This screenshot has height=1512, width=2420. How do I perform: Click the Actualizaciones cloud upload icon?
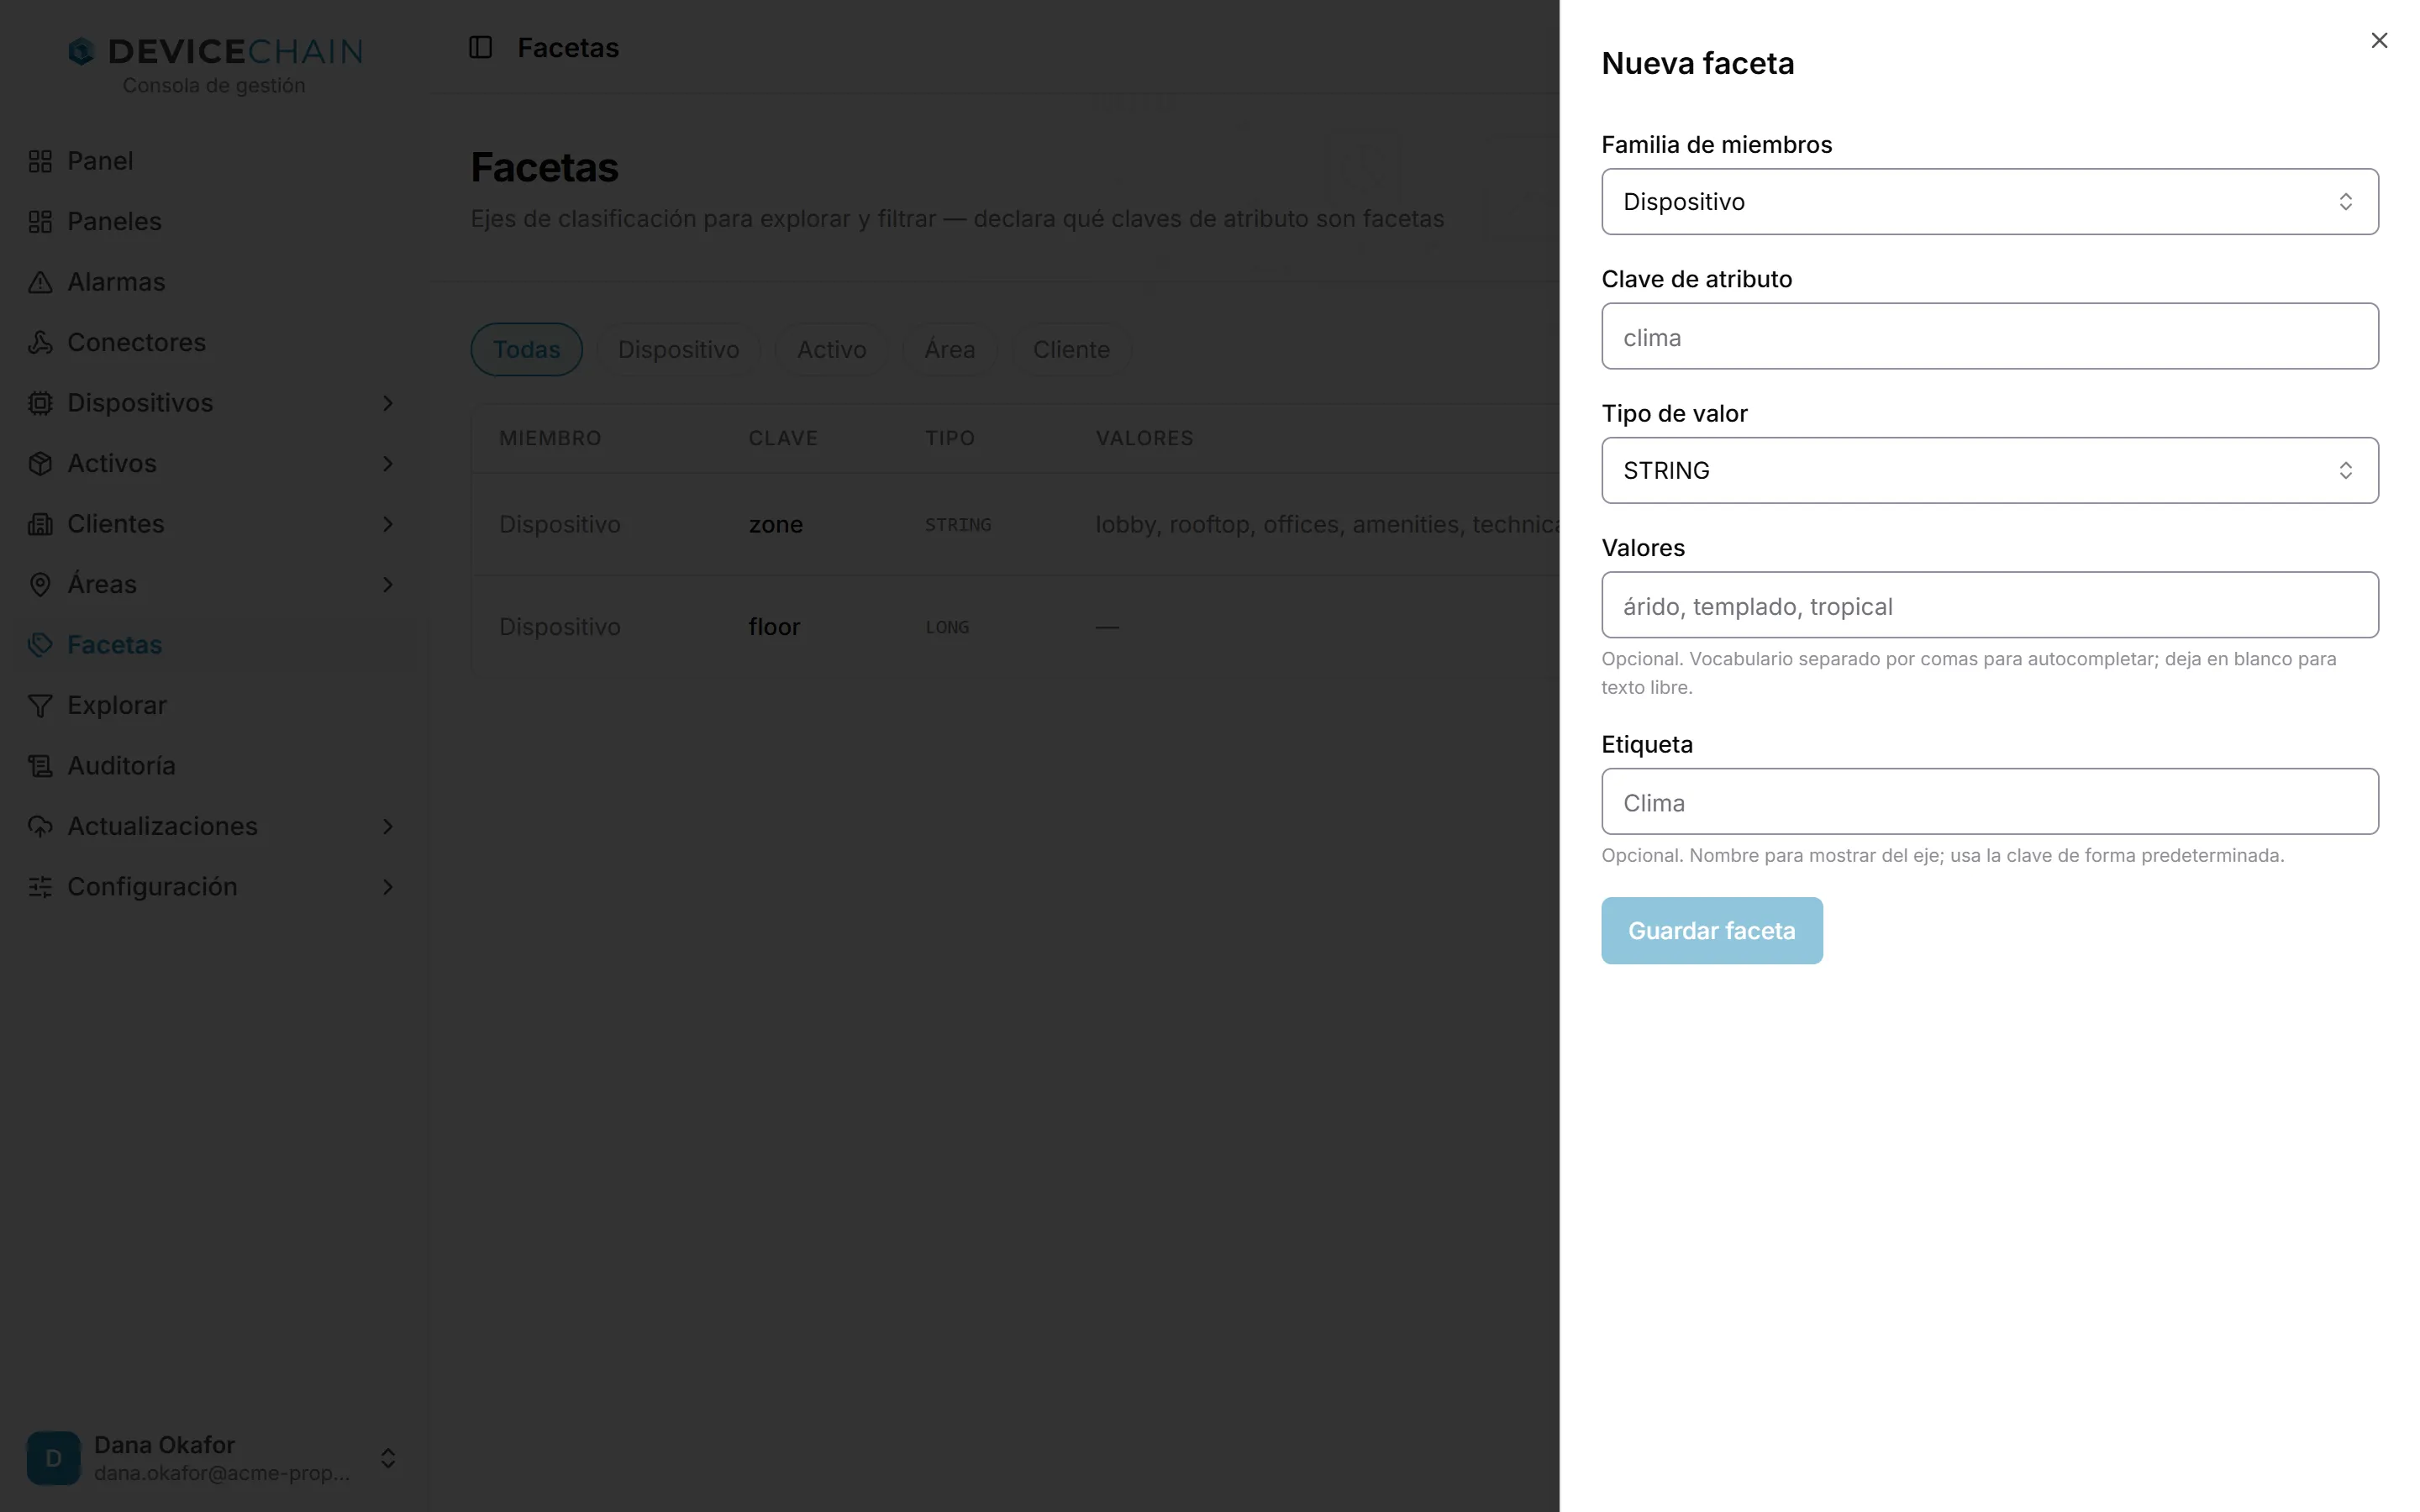coord(40,827)
